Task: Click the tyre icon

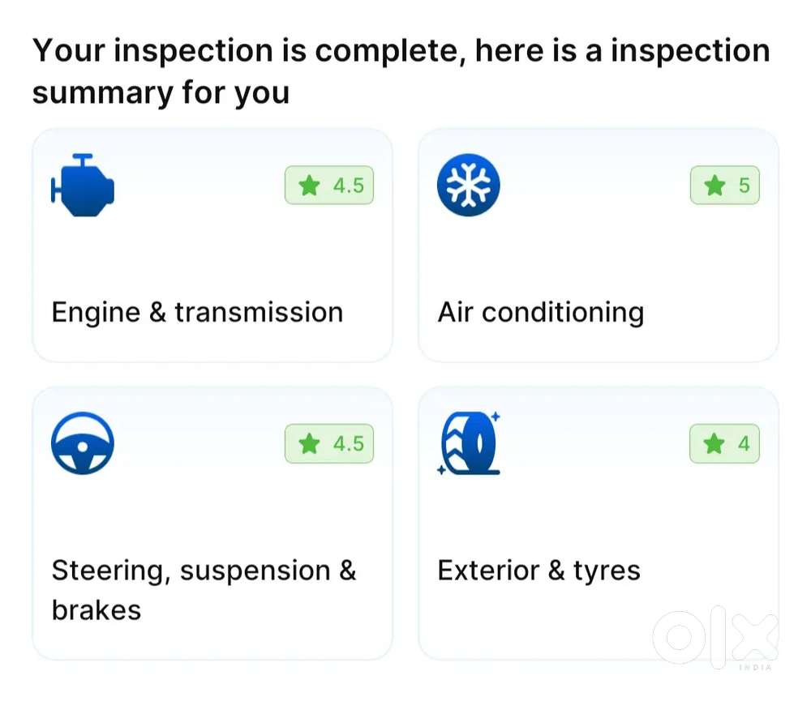Action: [x=470, y=444]
